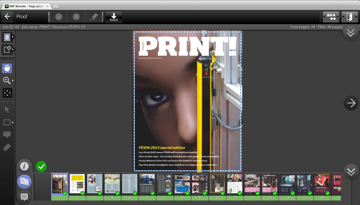Open the comments list panel
This screenshot has height=205, width=360.
24,197
